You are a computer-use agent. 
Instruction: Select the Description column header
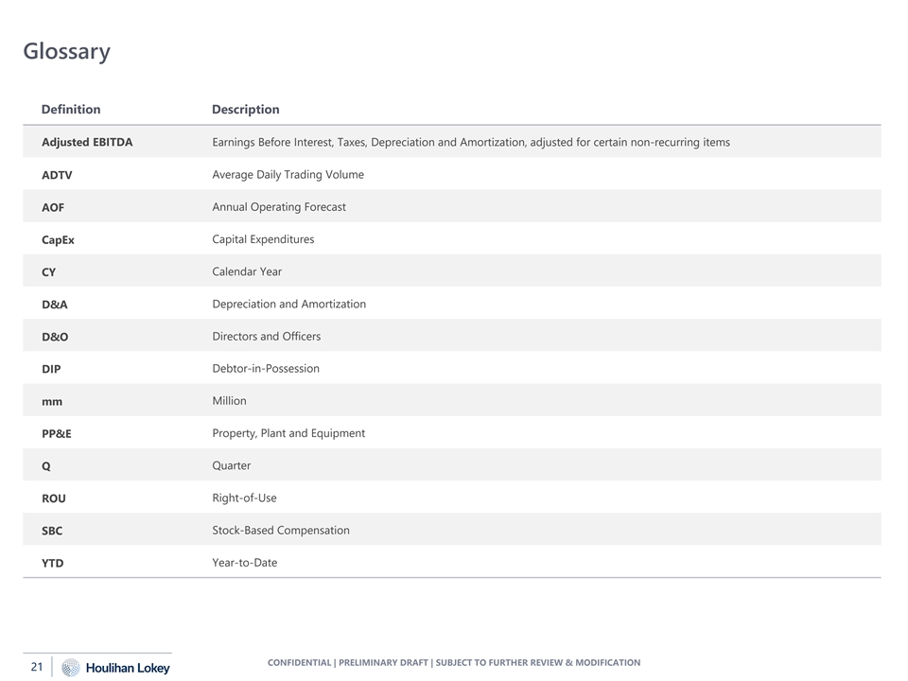(246, 110)
